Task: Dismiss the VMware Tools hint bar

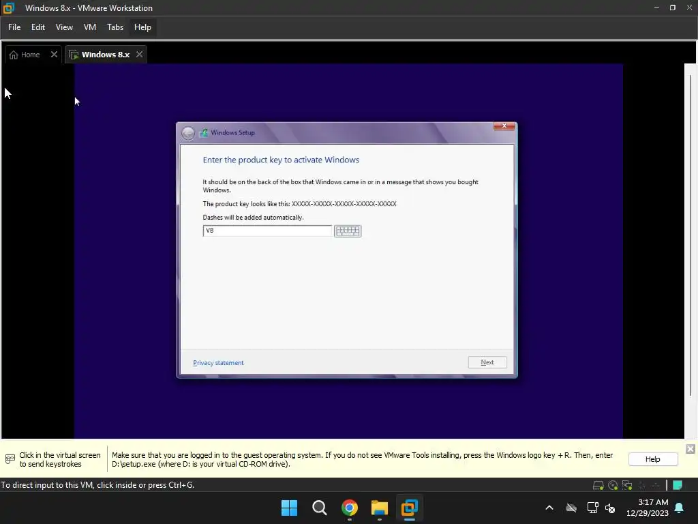Action: pos(690,449)
